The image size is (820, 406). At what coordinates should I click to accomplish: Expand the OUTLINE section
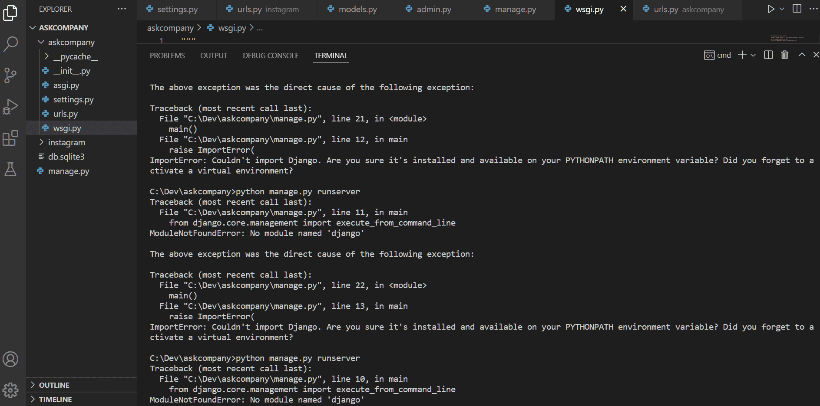point(54,385)
